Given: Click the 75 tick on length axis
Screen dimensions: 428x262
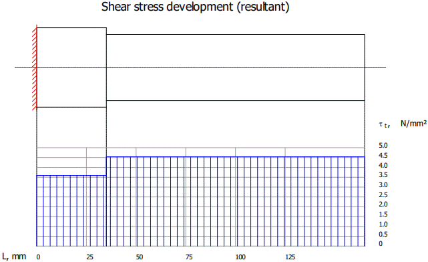Looking at the screenshot, I should (189, 257).
